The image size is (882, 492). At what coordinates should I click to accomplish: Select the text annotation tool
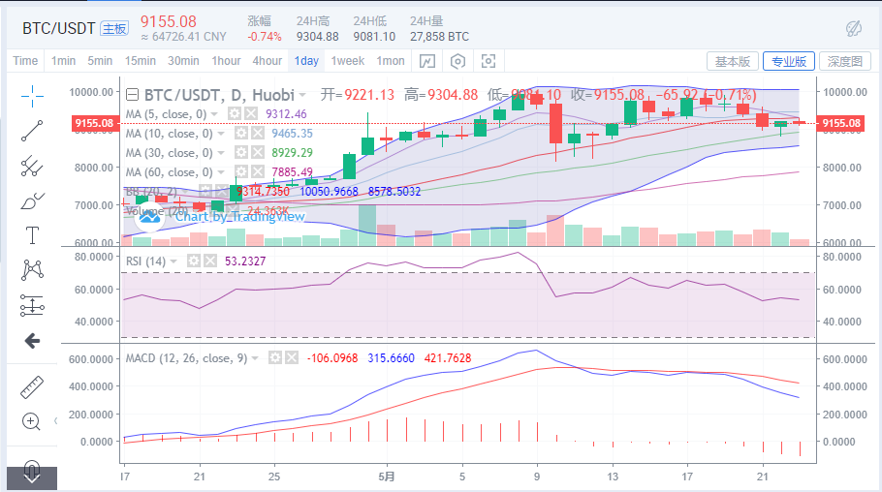tap(32, 235)
